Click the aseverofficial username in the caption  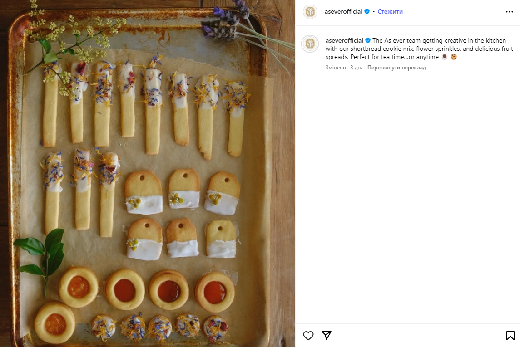point(344,41)
